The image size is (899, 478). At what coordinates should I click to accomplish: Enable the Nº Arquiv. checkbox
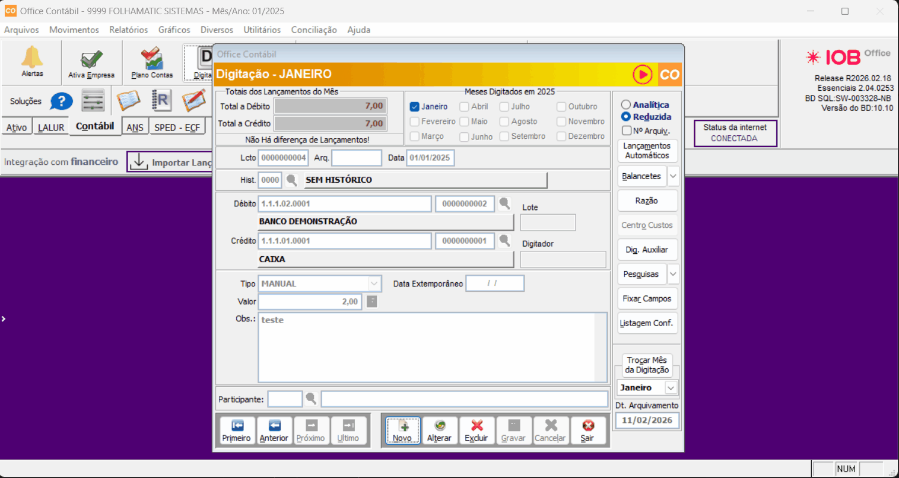(627, 130)
